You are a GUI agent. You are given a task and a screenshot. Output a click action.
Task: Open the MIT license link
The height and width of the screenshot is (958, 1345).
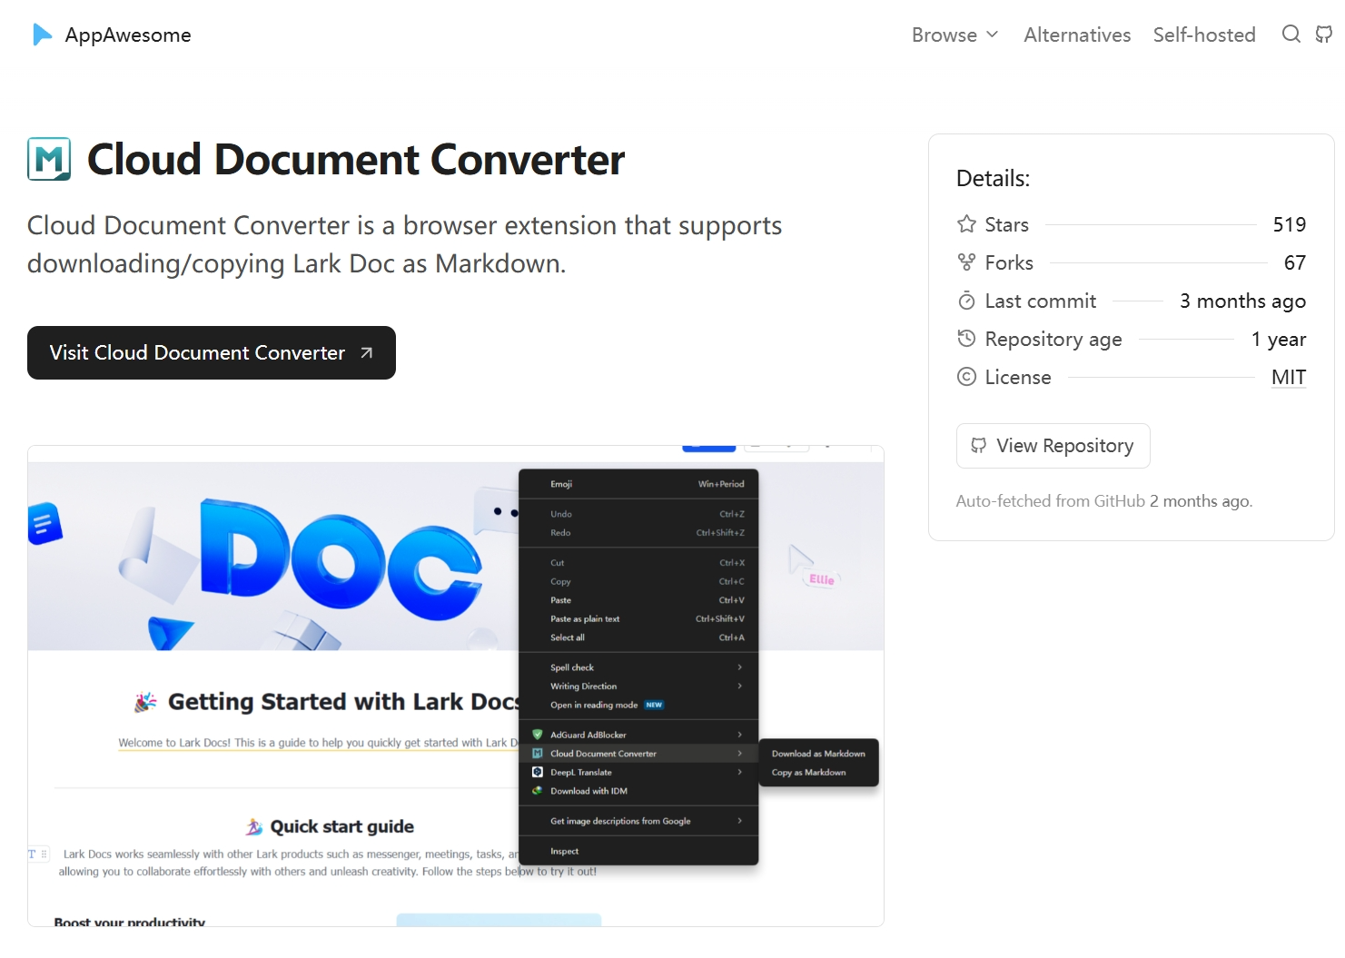point(1289,377)
